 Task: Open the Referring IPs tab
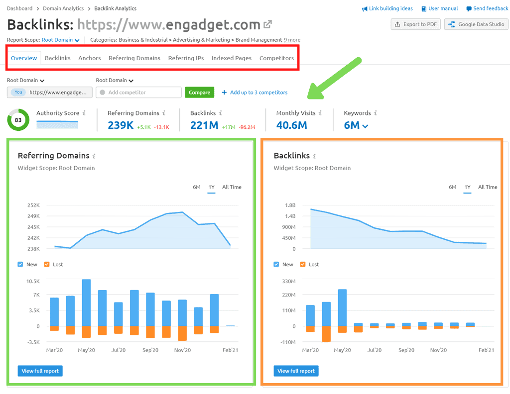pos(186,58)
